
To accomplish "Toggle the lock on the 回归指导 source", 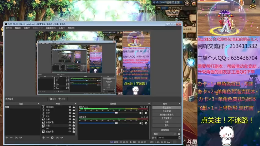I will point(74,107).
